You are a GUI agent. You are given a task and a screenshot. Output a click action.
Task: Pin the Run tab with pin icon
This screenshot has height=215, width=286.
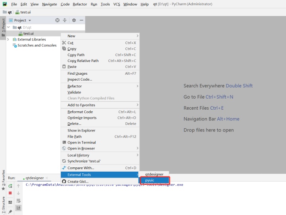pyautogui.click(x=10, y=211)
